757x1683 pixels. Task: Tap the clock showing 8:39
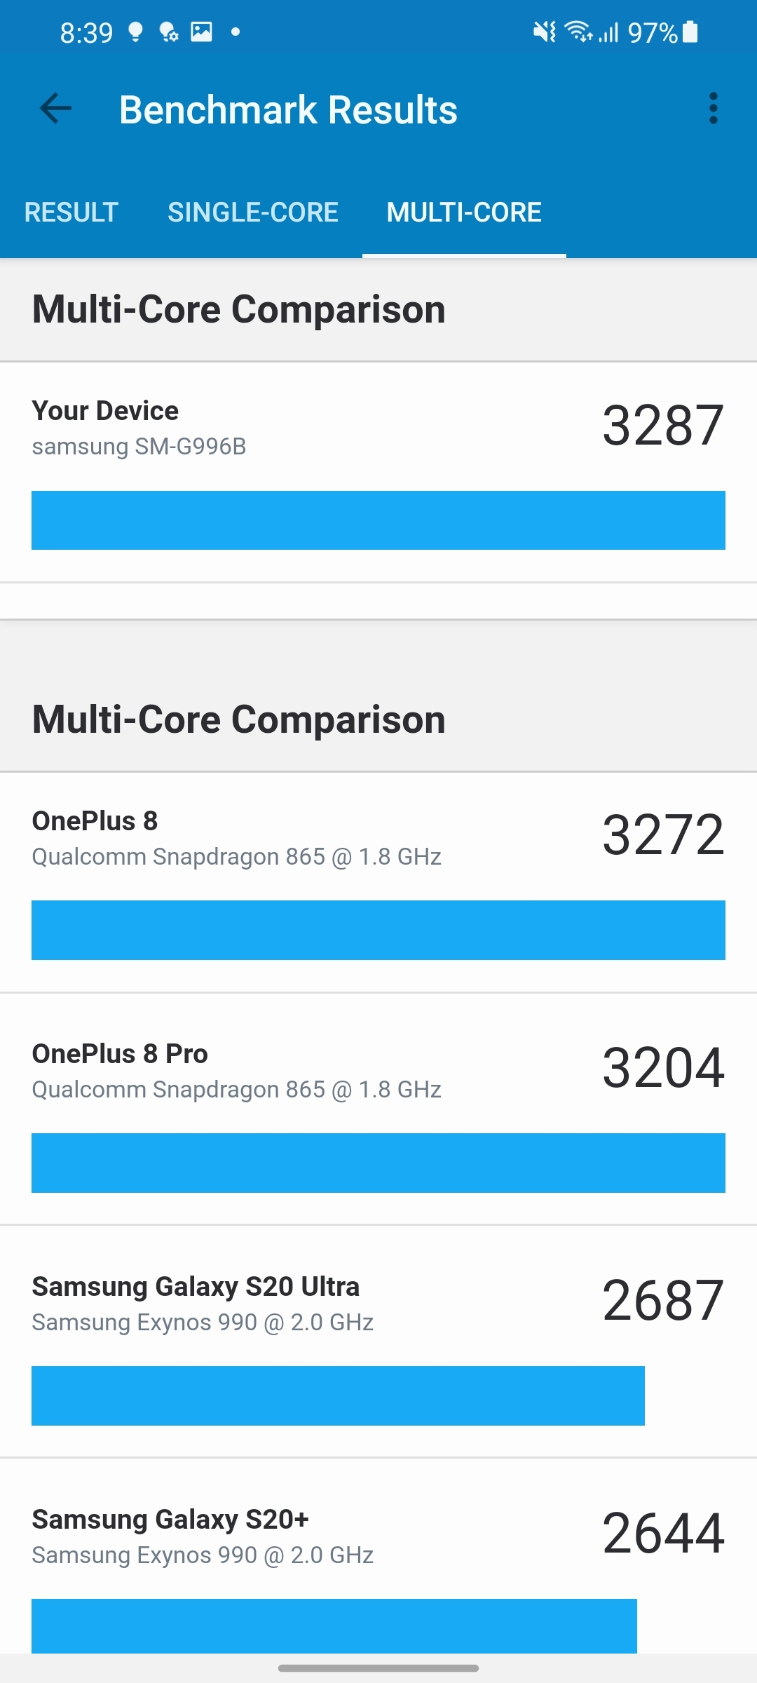point(86,33)
